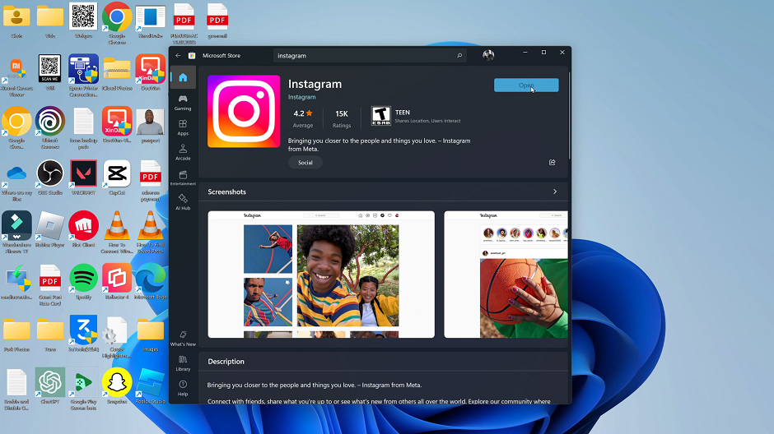Image resolution: width=774 pixels, height=434 pixels.
Task: Open Library in the Store sidebar
Action: pos(183,363)
